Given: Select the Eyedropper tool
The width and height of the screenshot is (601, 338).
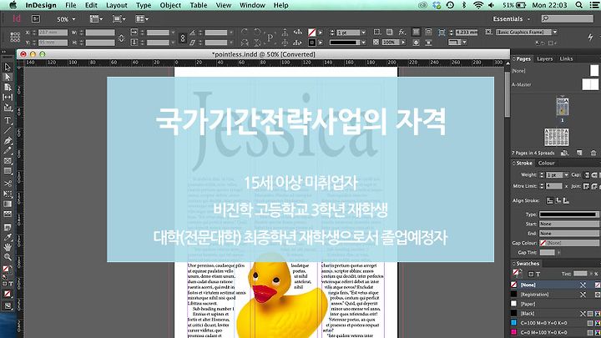Looking at the screenshot, I should click(8, 237).
